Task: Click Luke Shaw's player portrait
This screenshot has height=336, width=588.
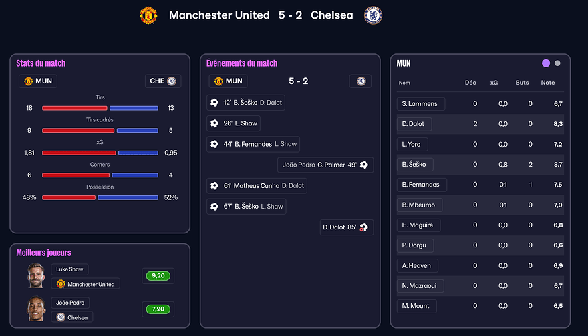Action: tap(36, 276)
